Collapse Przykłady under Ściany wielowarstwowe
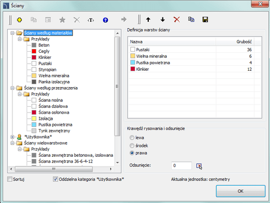This screenshot has height=203, width=270. point(20,149)
